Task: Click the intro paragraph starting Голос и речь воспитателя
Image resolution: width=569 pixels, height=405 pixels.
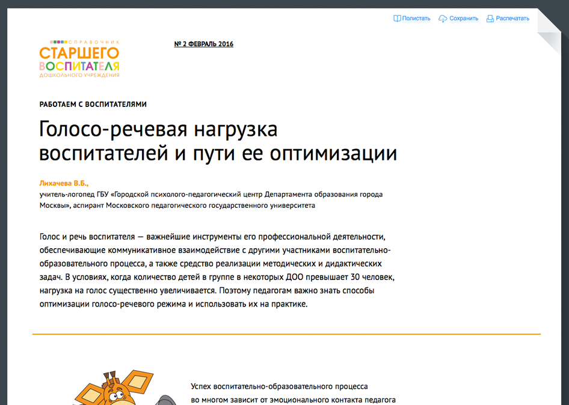Action: [217, 270]
